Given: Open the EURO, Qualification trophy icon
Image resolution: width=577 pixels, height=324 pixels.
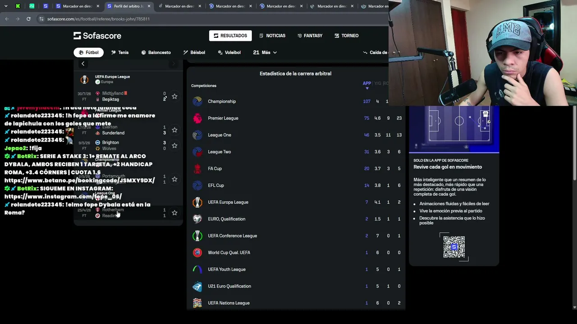Looking at the screenshot, I should click(197, 219).
